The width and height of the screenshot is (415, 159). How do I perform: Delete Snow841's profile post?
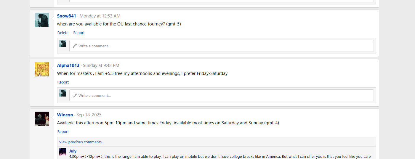pyautogui.click(x=63, y=33)
